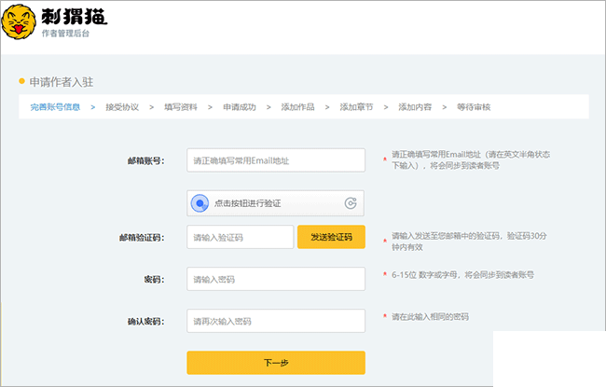Focus the 邮箱账号 email input field
This screenshot has height=387, width=606.
pos(276,160)
